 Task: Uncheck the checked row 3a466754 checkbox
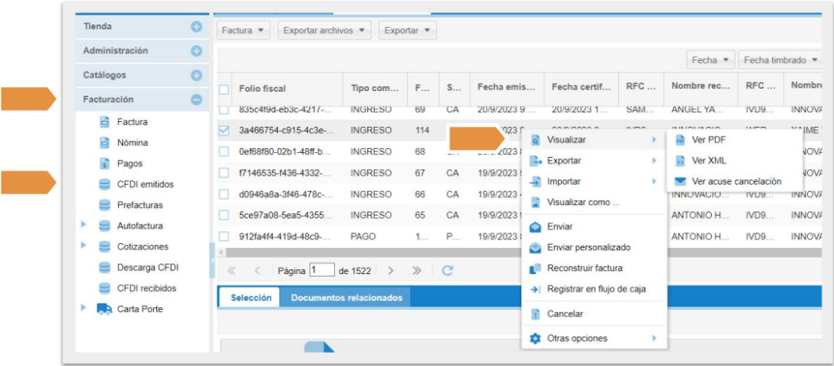pyautogui.click(x=224, y=130)
